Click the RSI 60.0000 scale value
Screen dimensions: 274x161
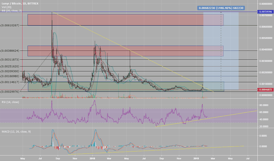[264, 112]
